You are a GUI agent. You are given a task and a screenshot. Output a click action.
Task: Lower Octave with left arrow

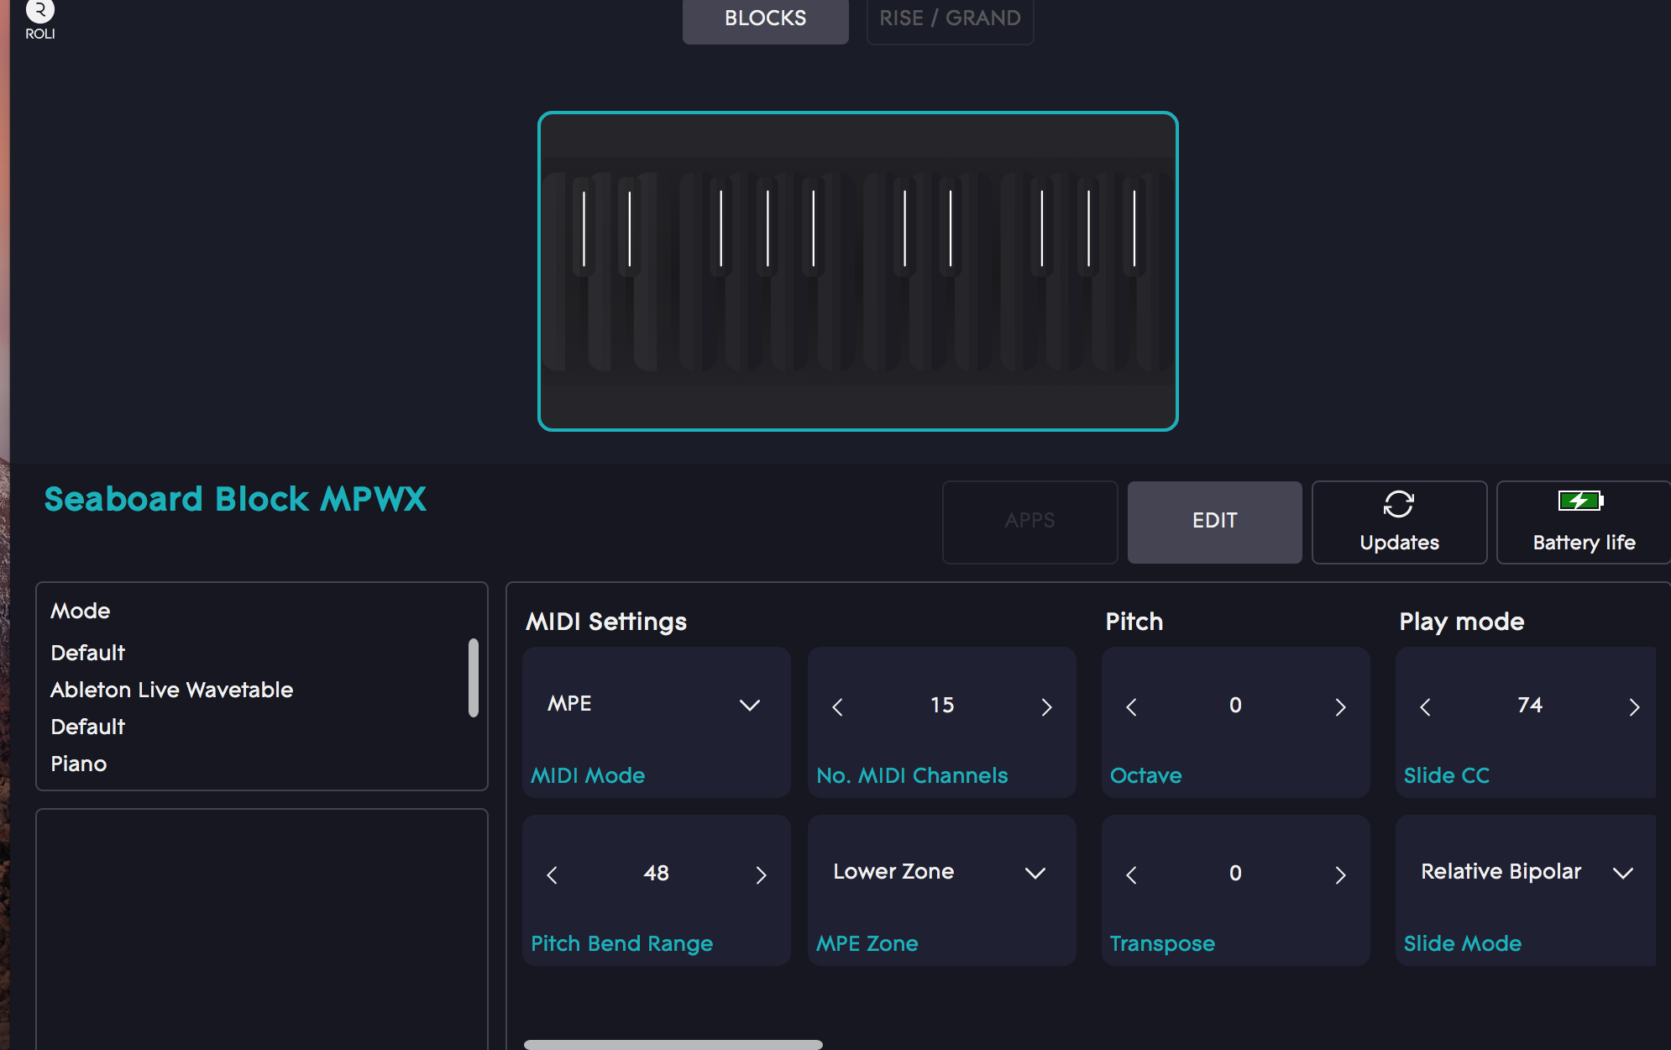(x=1131, y=707)
